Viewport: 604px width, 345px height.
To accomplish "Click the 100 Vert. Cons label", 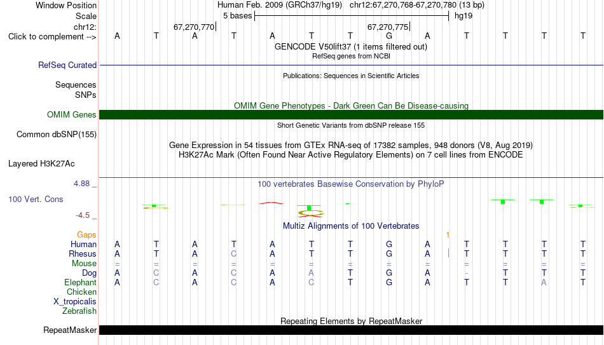I will (36, 199).
